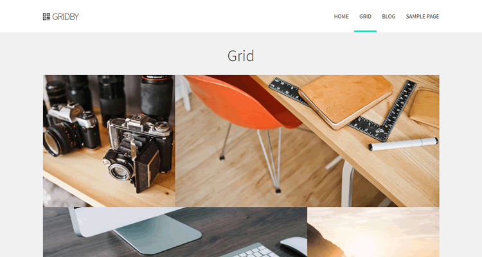Open the GRIDBY site title link

[x=66, y=17]
